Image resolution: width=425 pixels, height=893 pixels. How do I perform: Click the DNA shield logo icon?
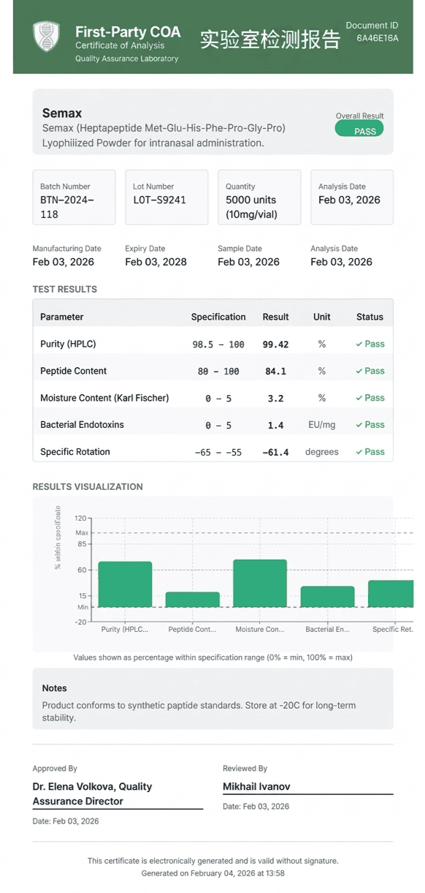pos(46,37)
